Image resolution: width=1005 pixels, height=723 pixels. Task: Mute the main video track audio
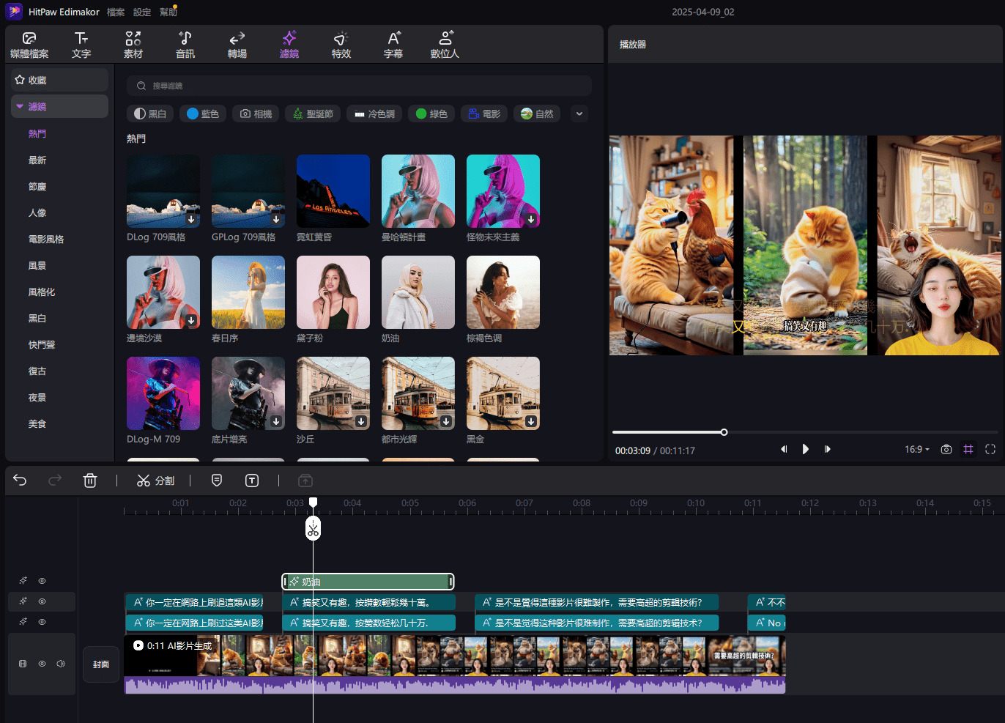click(61, 664)
